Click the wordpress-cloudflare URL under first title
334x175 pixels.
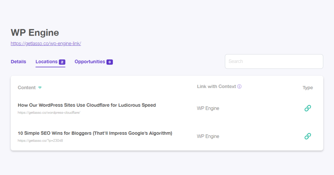(x=49, y=113)
